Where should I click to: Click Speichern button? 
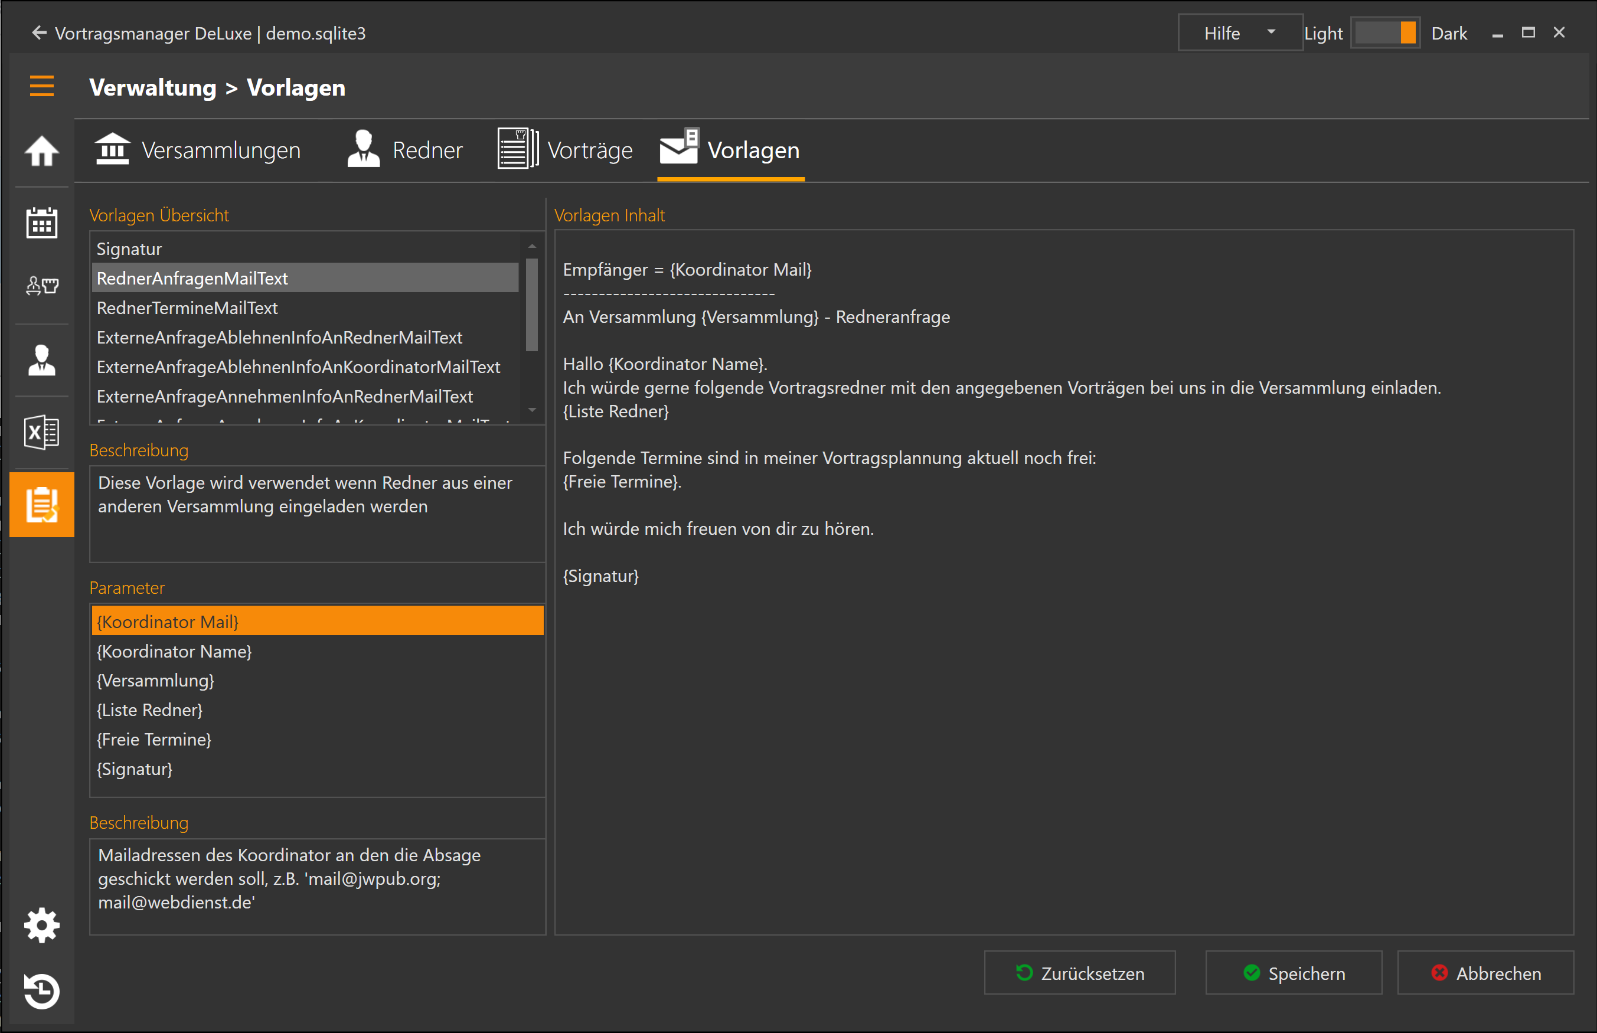[1293, 973]
